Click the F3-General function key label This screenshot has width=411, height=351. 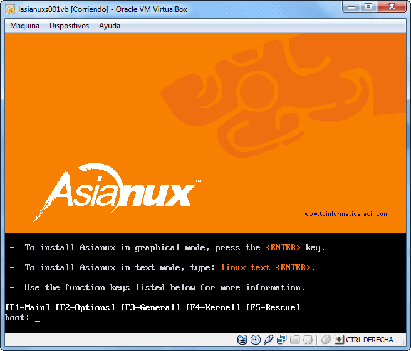pos(150,307)
